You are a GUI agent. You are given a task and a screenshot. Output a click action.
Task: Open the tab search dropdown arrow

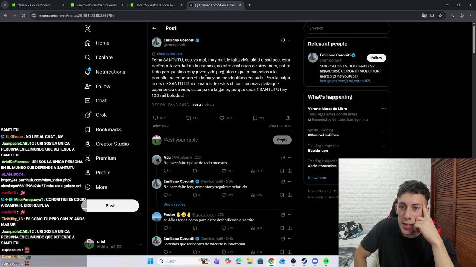(x=5, y=5)
